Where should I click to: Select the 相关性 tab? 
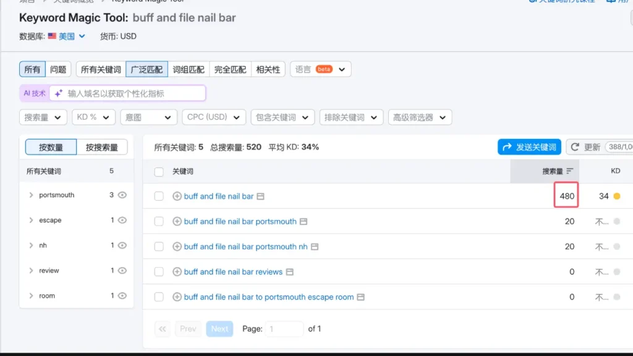pos(268,69)
